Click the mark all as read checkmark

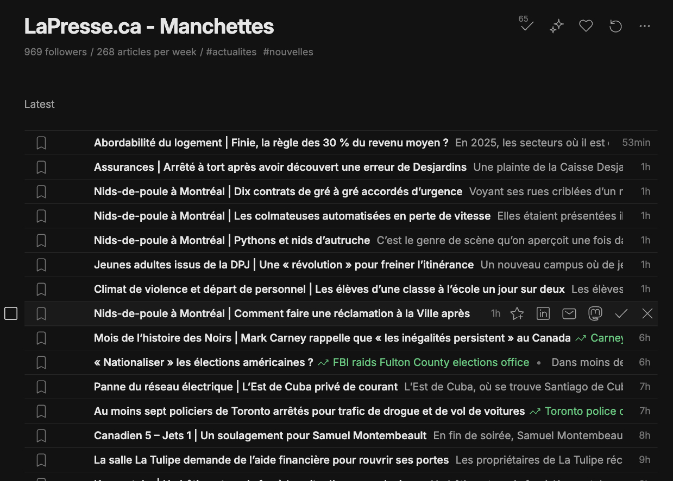(526, 25)
